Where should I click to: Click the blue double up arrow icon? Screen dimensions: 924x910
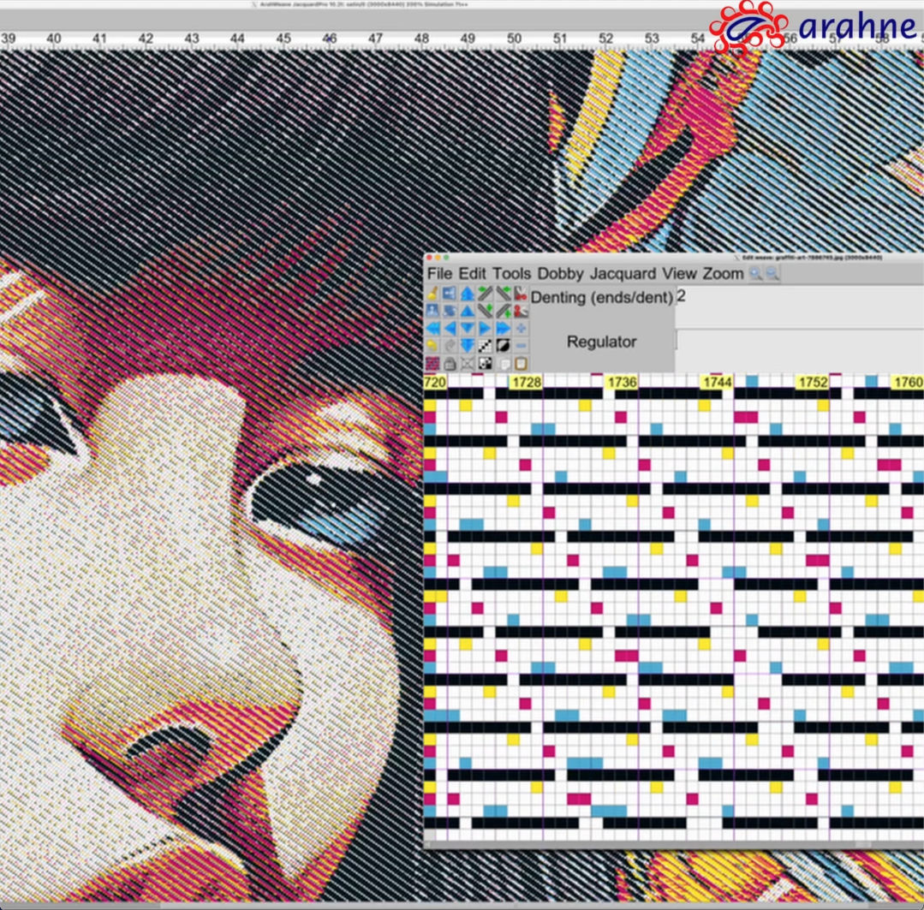[468, 294]
